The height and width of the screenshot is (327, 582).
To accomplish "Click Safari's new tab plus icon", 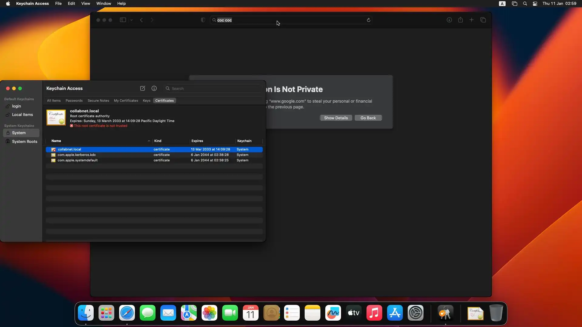I will [x=471, y=20].
